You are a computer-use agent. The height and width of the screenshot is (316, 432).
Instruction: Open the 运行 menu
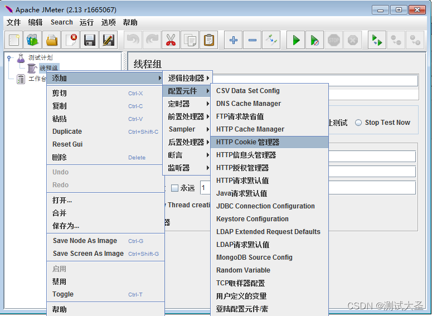pyautogui.click(x=86, y=22)
